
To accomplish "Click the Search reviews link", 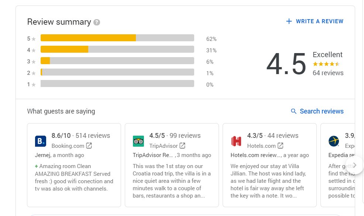I will [x=321, y=111].
